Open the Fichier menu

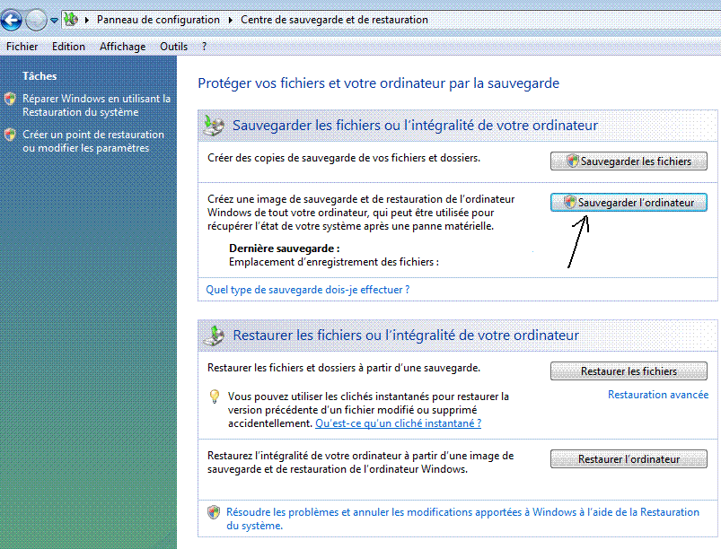pyautogui.click(x=22, y=47)
